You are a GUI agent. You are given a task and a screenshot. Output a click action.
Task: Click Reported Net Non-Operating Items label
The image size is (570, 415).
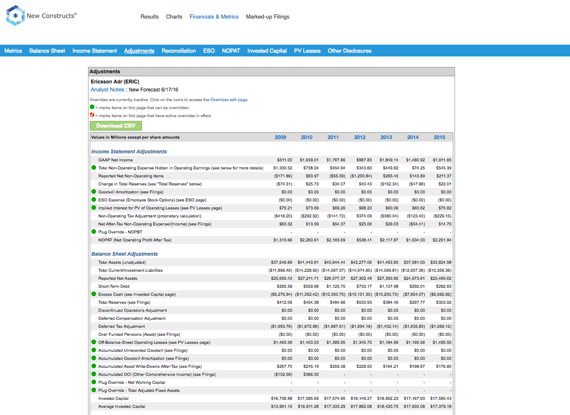pyautogui.click(x=131, y=176)
